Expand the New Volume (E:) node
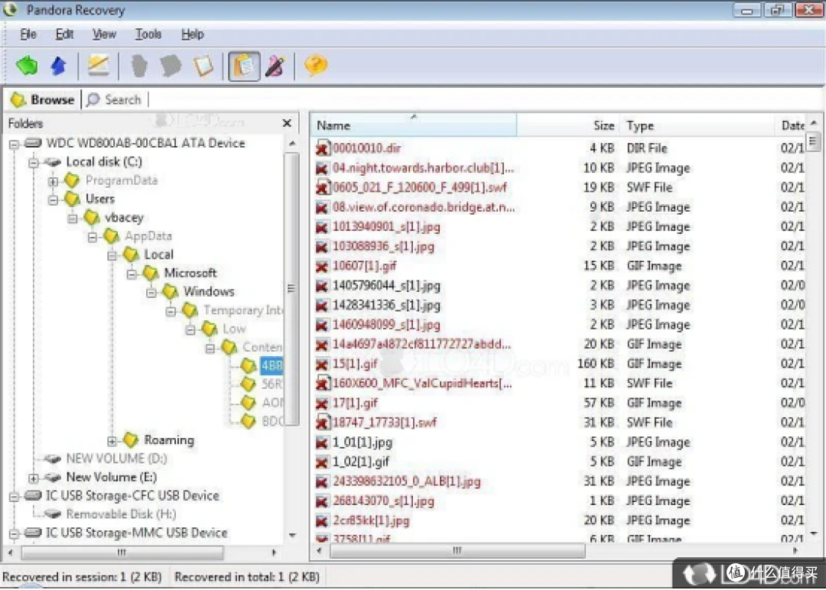The image size is (826, 590). tap(33, 478)
